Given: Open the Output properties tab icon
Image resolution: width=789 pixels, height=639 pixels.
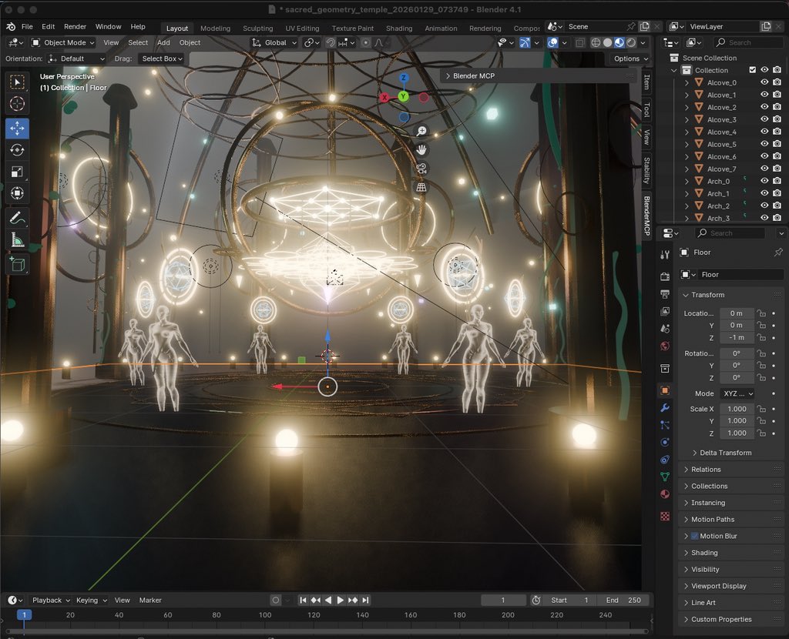Looking at the screenshot, I should (665, 293).
